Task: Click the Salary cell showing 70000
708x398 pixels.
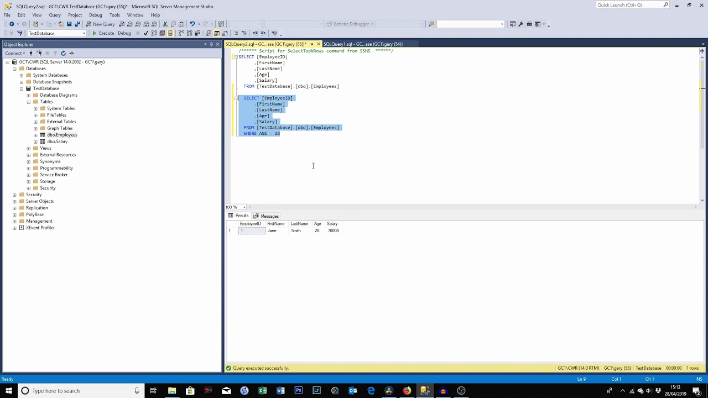Action: [333, 231]
